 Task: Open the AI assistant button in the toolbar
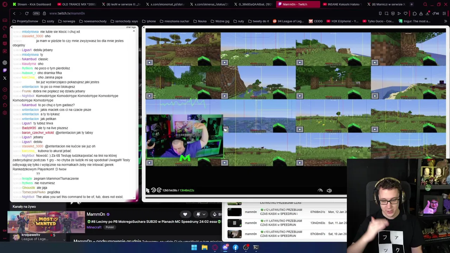(x=436, y=13)
